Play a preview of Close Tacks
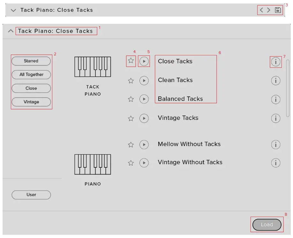Viewport: 293px width, 238px height. (144, 61)
